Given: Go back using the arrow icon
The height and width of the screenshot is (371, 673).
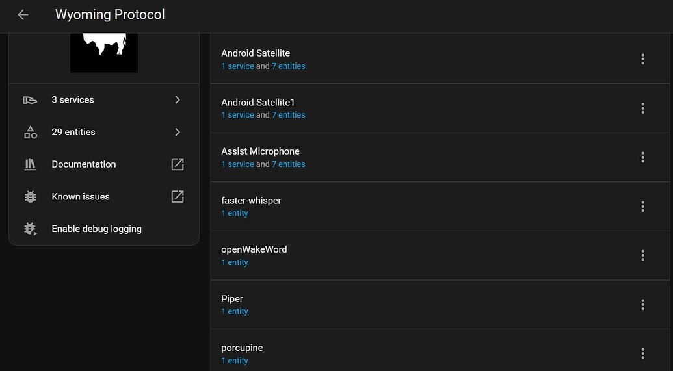Looking at the screenshot, I should 23,14.
